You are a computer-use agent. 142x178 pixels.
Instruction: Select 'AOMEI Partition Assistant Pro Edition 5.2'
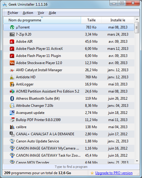[48, 91]
